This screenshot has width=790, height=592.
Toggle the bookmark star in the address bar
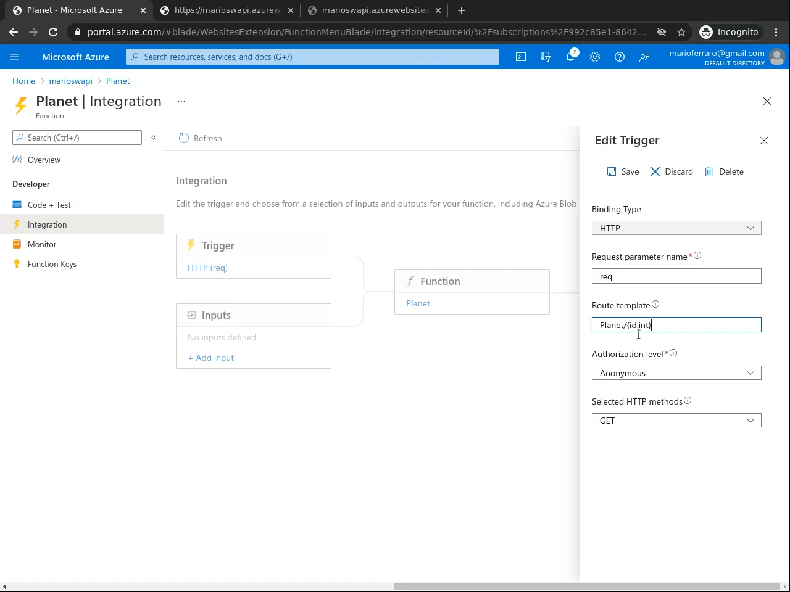pos(681,32)
